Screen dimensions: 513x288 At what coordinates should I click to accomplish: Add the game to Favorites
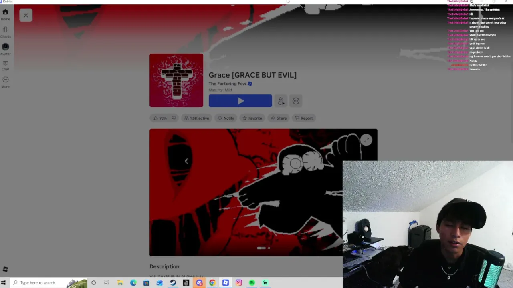[252, 118]
